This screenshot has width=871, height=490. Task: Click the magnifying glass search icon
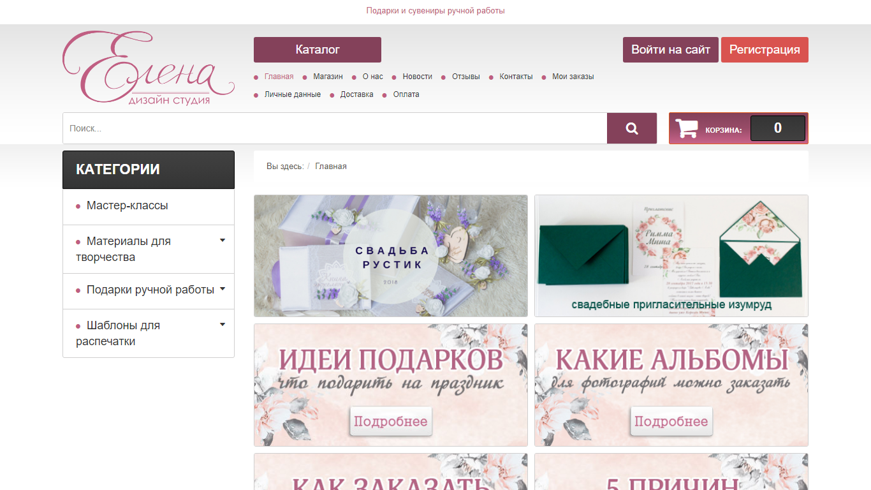pyautogui.click(x=632, y=128)
